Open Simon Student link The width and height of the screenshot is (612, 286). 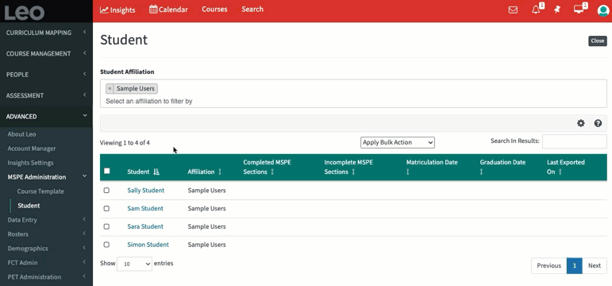(148, 245)
